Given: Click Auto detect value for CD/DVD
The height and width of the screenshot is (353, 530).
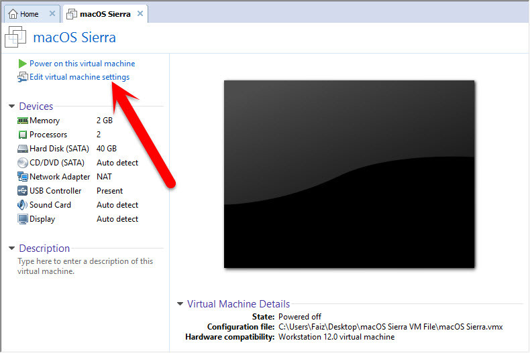Looking at the screenshot, I should (117, 163).
